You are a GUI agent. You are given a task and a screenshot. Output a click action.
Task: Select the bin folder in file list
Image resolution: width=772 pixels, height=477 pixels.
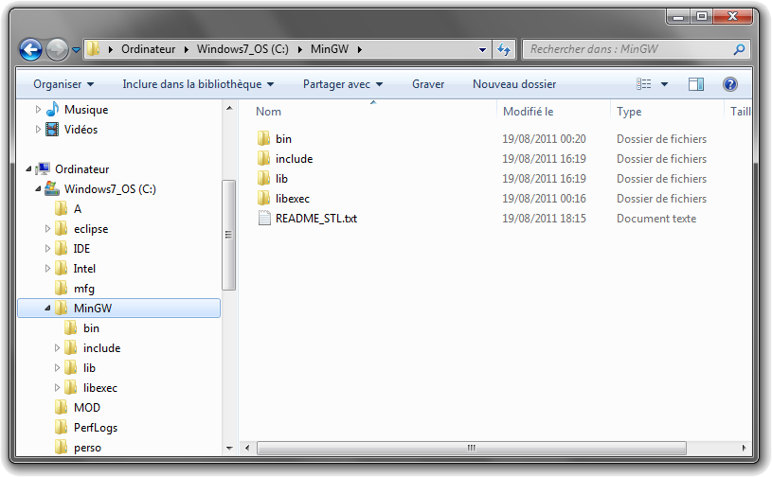(x=283, y=139)
